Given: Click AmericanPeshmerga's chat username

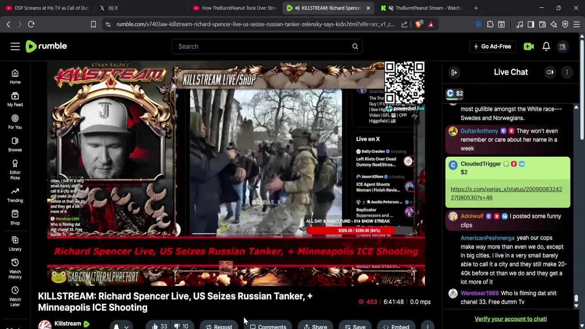Looking at the screenshot, I should 488,238.
